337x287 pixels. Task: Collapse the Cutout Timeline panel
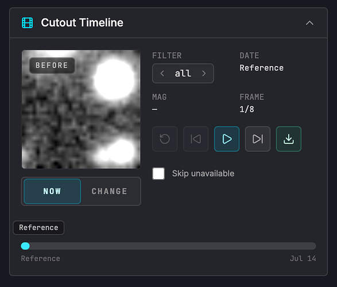point(309,23)
